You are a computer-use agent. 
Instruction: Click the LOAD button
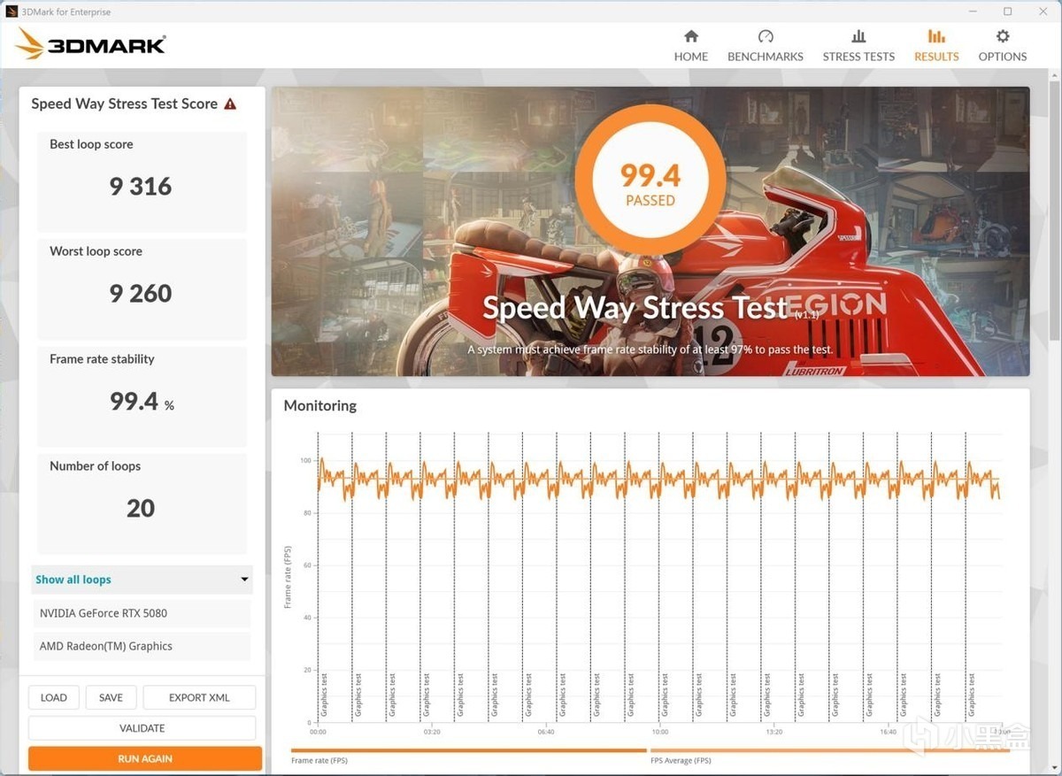click(54, 697)
